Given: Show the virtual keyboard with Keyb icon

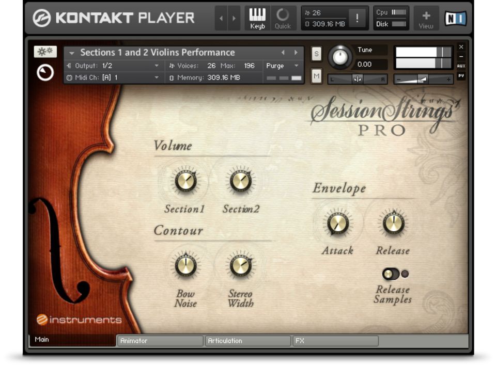Looking at the screenshot, I should point(257,17).
